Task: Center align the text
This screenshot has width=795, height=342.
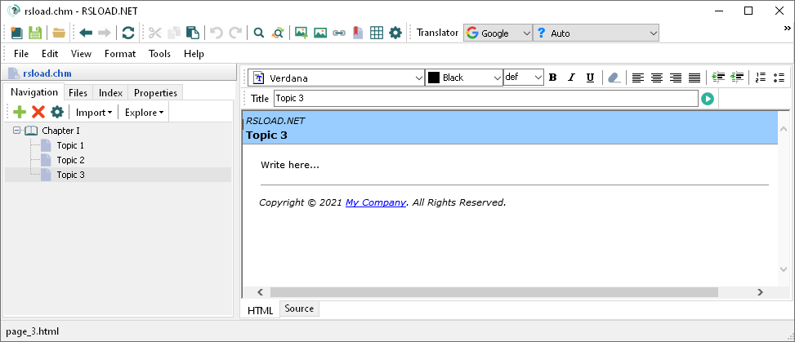Action: (x=657, y=78)
